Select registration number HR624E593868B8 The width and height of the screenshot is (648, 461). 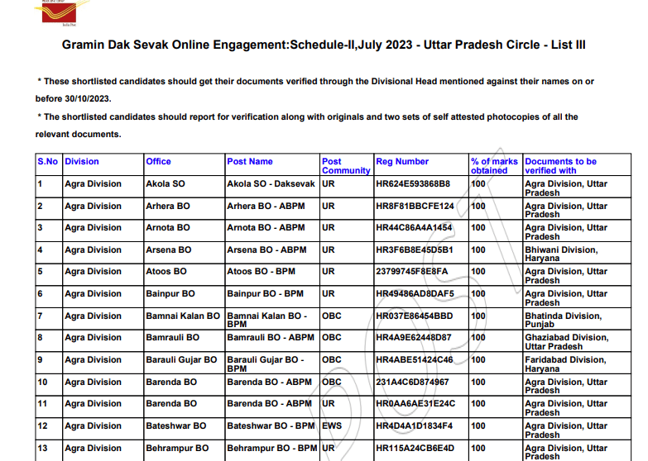pyautogui.click(x=413, y=184)
